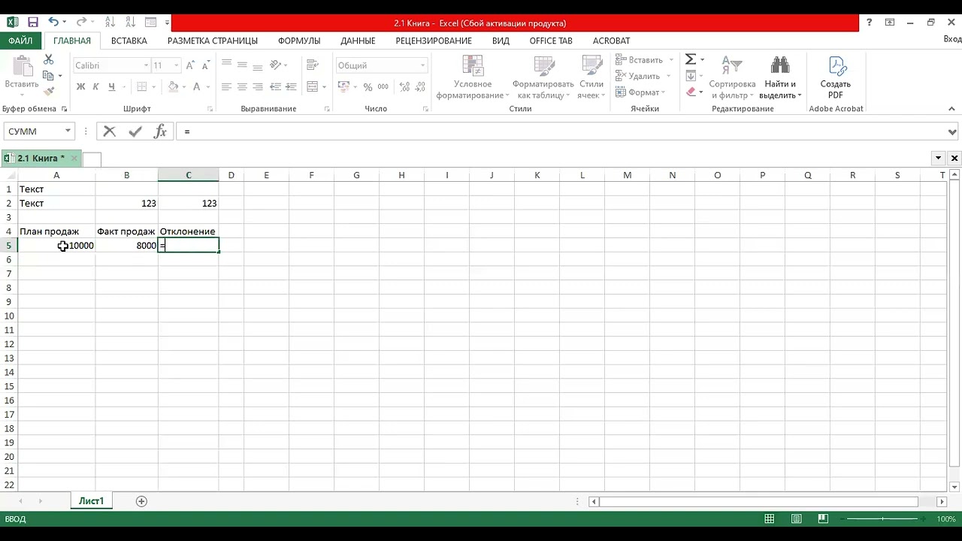This screenshot has height=541, width=962.
Task: Click the decrease indent icon
Action: coord(275,87)
